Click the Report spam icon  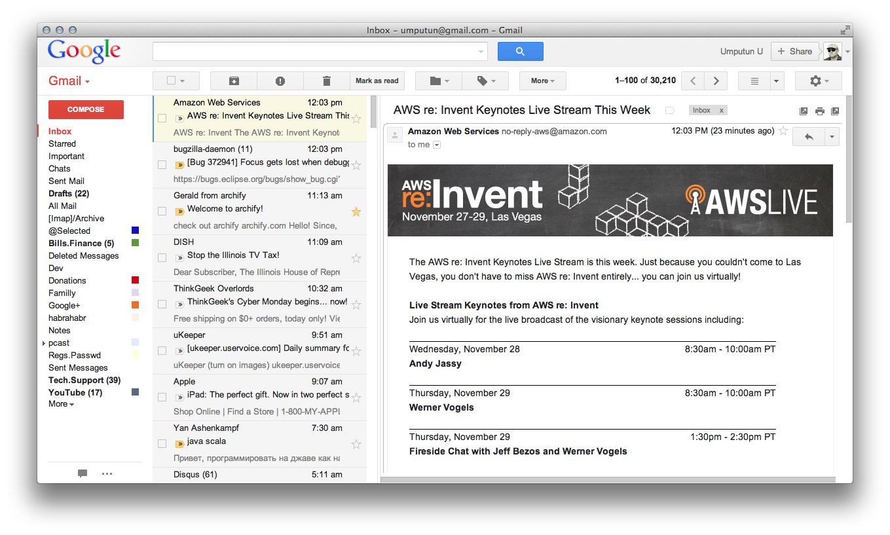click(x=280, y=81)
